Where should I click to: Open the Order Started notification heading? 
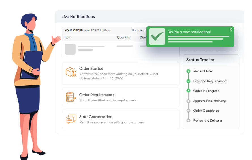point(91,68)
